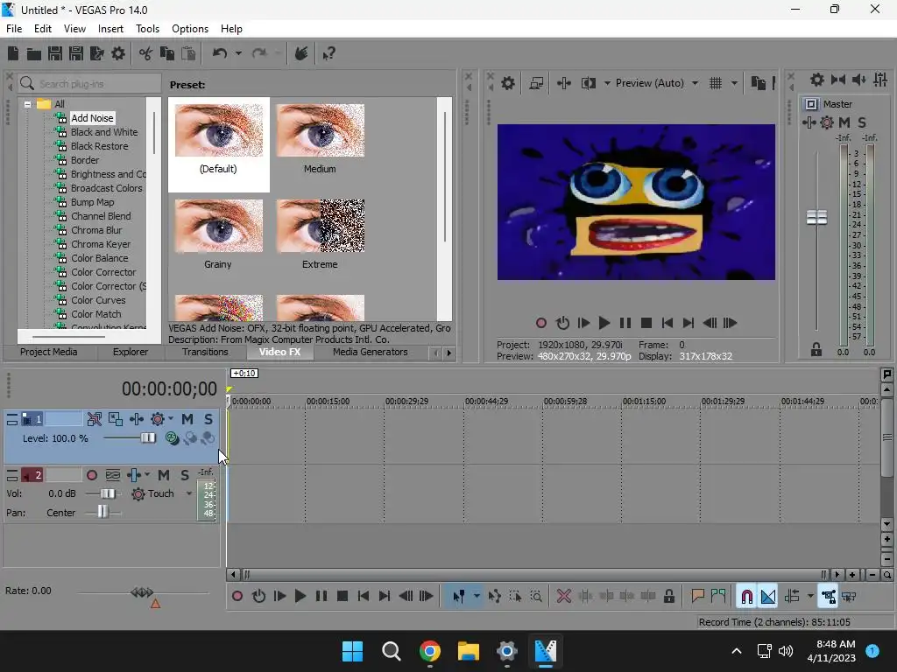The image size is (897, 672).
Task: Activate the What's This help cursor icon
Action: (328, 53)
